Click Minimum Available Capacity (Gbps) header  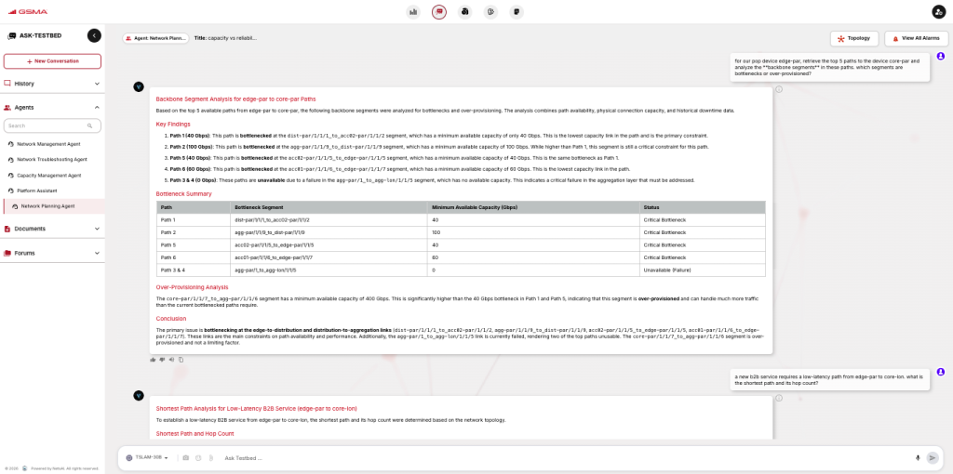click(533, 207)
